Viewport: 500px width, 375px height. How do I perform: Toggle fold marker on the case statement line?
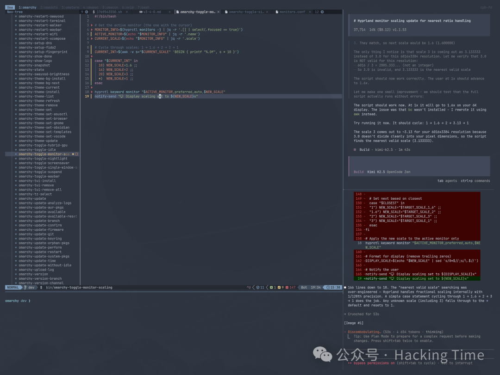pyautogui.click(x=92, y=61)
